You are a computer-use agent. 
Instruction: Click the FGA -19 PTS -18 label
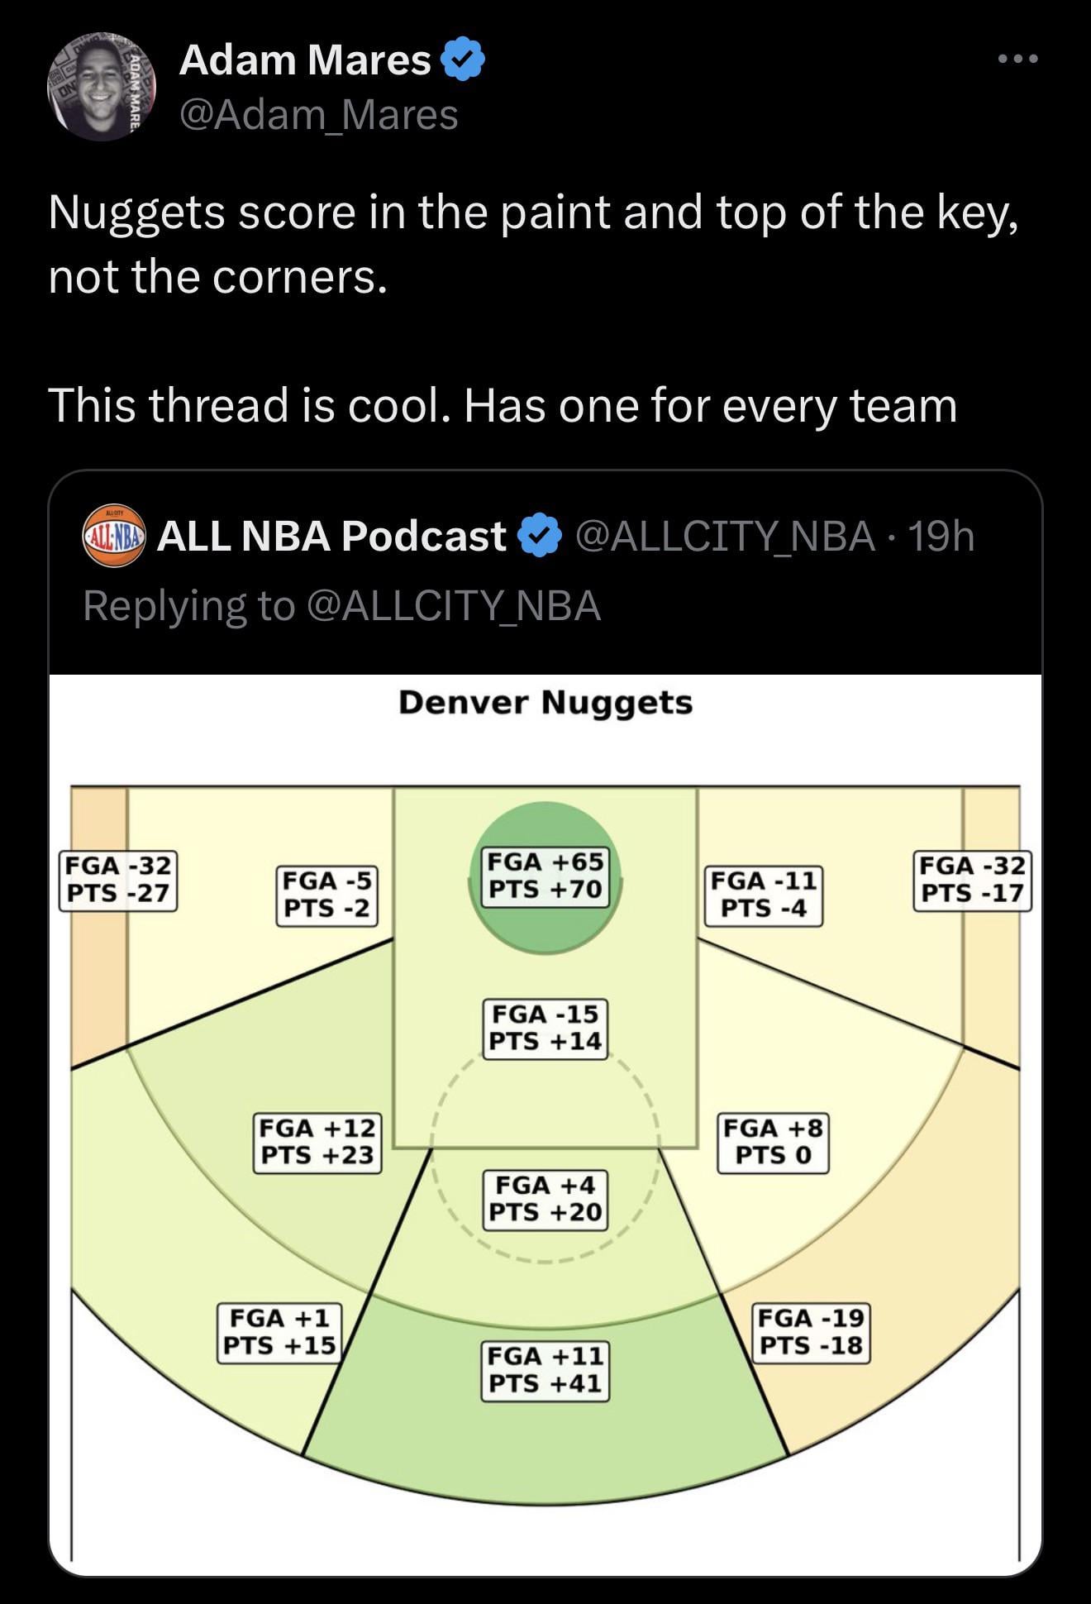tap(811, 1332)
